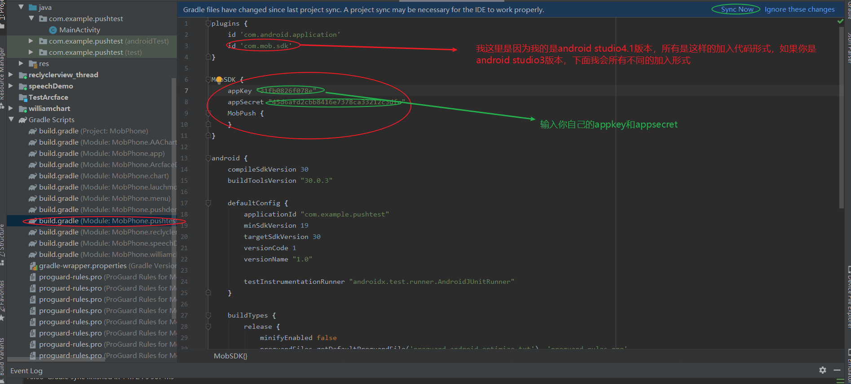
Task: Expand com.example.pushtest (test)
Action: point(31,52)
